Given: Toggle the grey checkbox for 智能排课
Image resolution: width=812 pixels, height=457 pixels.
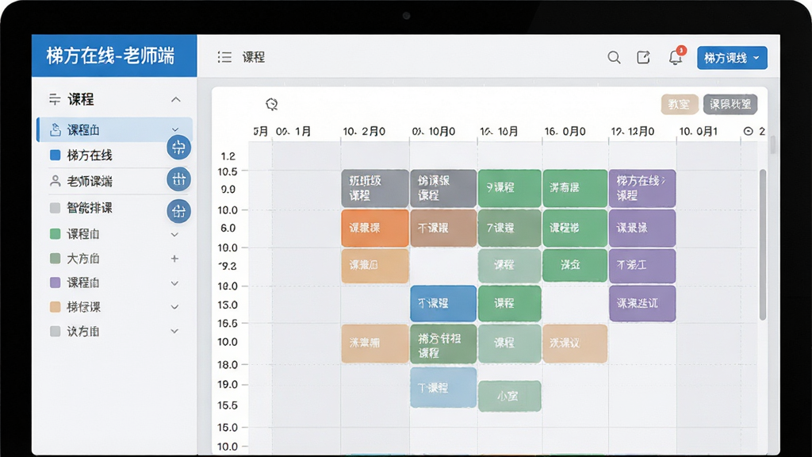Looking at the screenshot, I should pos(55,208).
